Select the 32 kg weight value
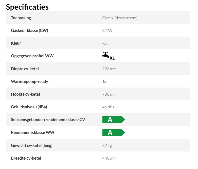 coord(107,145)
